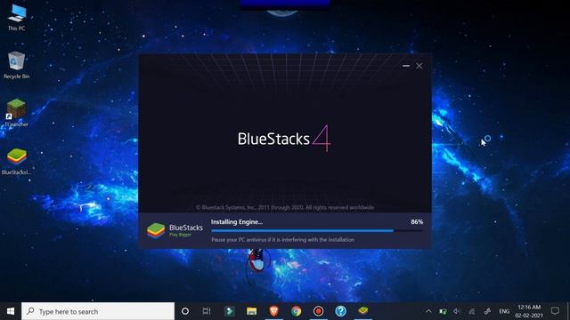The image size is (570, 320).
Task: Open the Windows Start menu
Action: pyautogui.click(x=11, y=311)
